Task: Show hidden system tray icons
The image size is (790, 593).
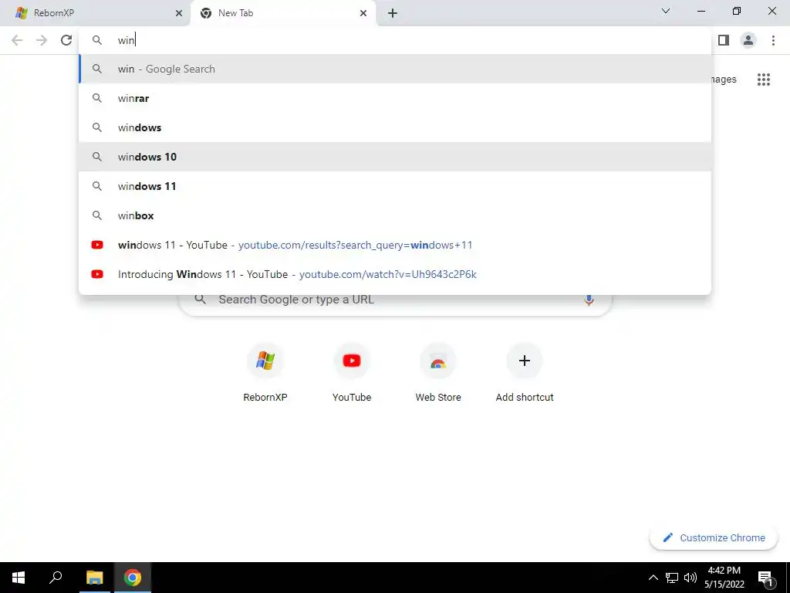Action: point(653,578)
